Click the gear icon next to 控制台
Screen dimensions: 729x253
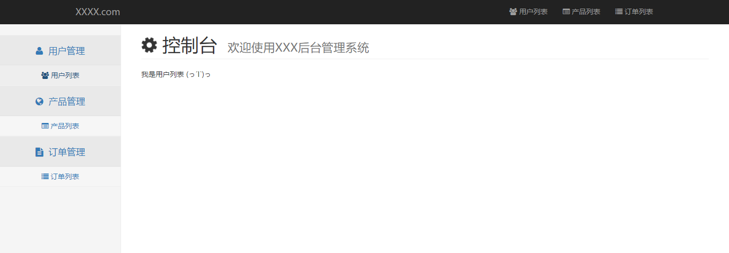(149, 45)
